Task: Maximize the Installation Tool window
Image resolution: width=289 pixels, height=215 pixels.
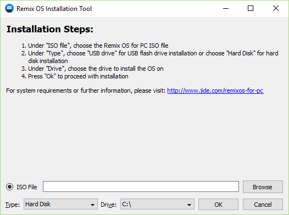Action: 251,8
